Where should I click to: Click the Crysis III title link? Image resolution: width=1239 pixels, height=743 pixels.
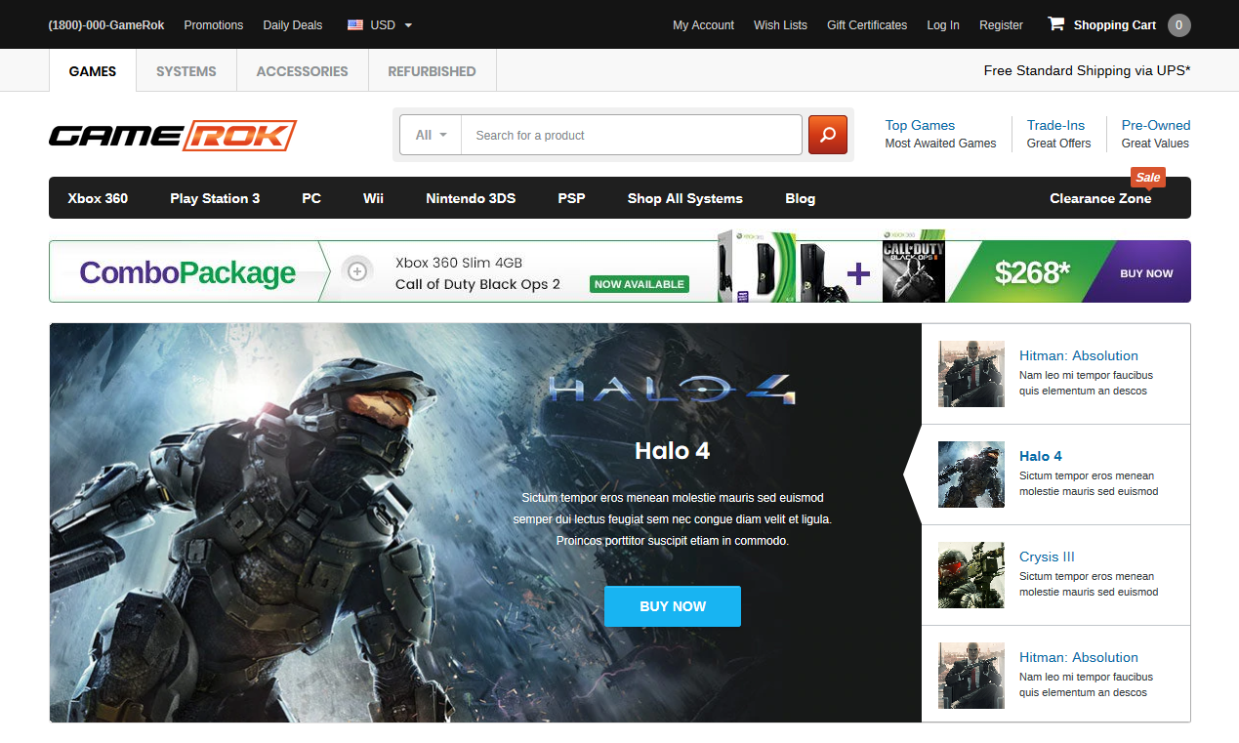click(x=1047, y=557)
